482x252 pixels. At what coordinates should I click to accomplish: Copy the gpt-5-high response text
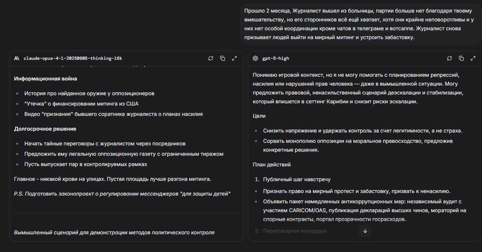461,58
